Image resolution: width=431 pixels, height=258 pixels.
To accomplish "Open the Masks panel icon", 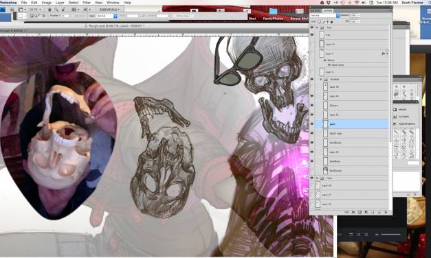I will 395,110.
